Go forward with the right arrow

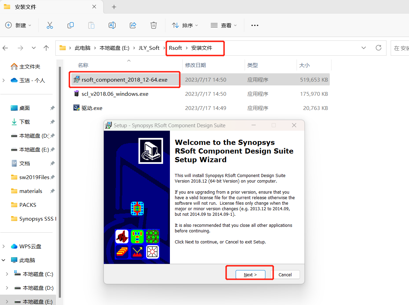click(x=20, y=48)
